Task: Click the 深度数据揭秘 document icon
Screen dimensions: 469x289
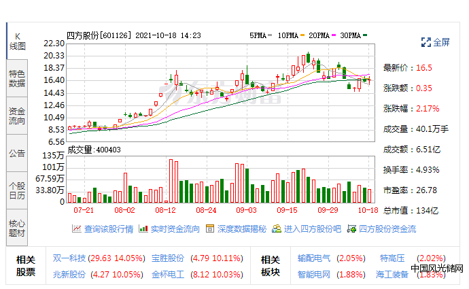Action: coord(210,229)
